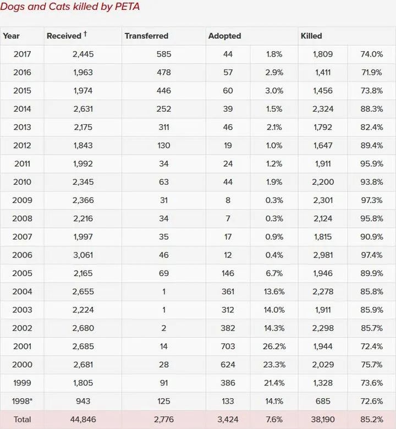396x429 pixels.
Task: Click the 2010 year cell
Action: point(22,182)
